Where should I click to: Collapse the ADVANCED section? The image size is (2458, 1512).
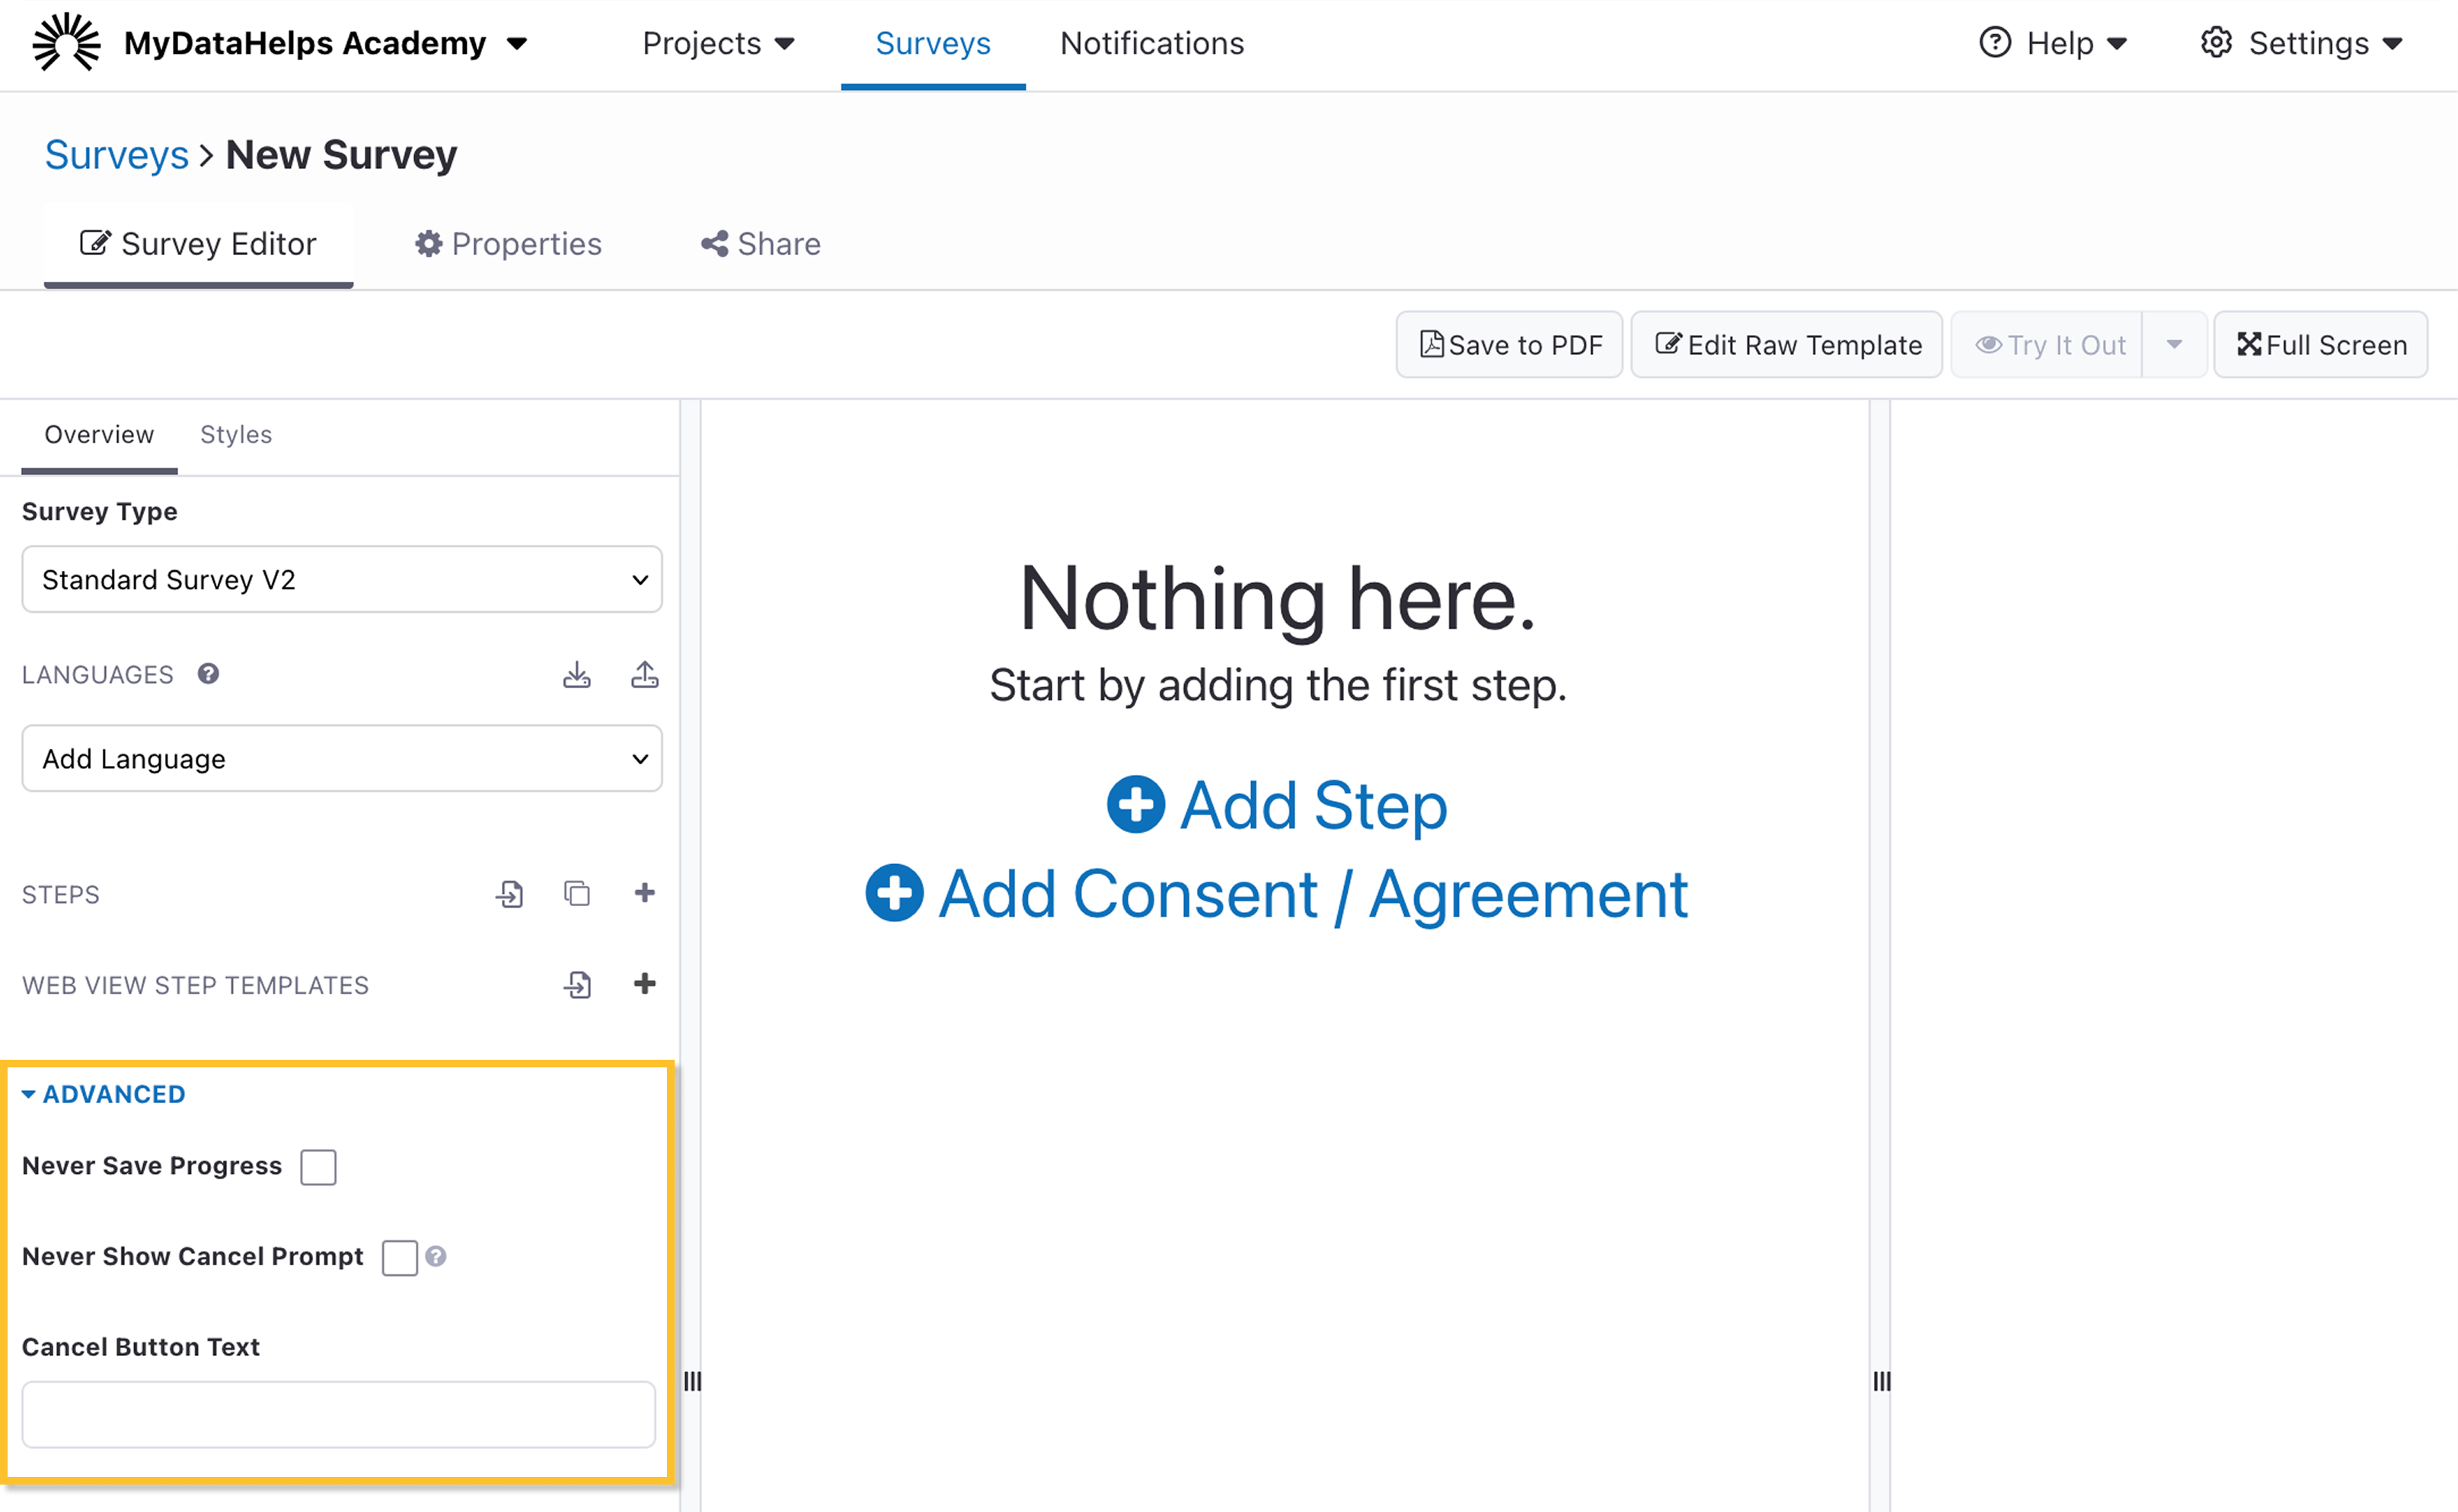(x=103, y=1094)
